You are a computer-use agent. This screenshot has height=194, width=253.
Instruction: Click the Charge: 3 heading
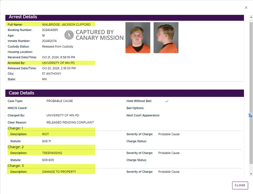click(15, 166)
